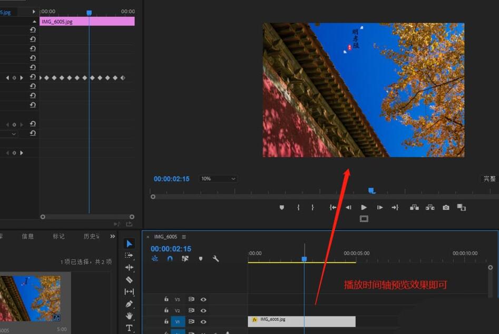Switch to the 历史记录 tab
499x334 pixels.
[91, 236]
